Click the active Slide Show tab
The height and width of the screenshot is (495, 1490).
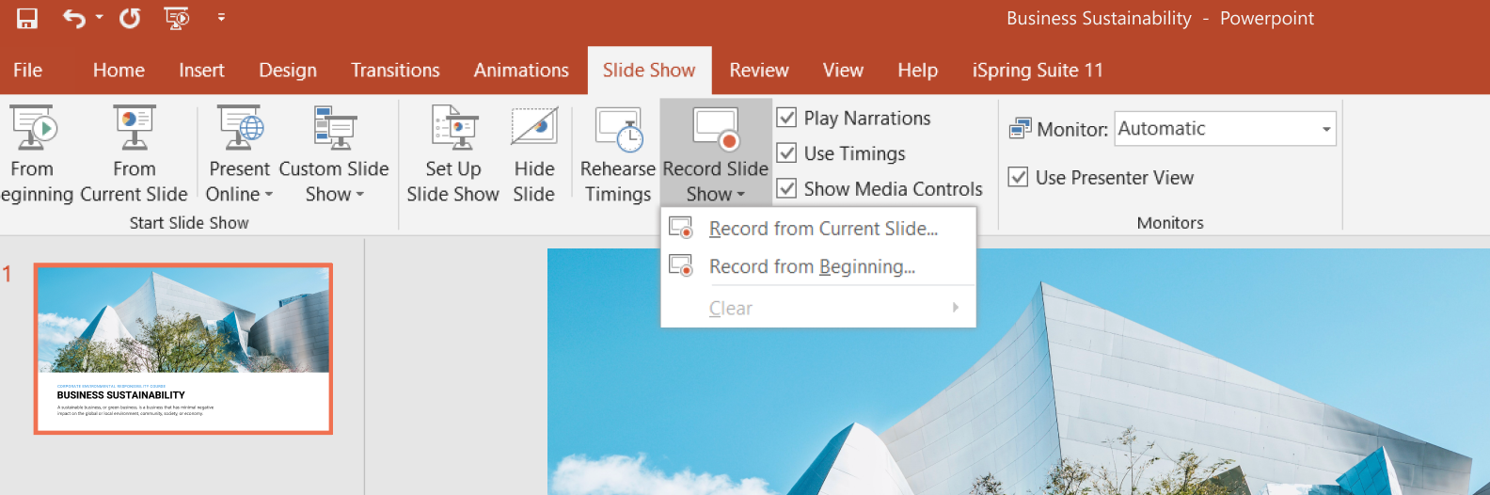click(649, 71)
